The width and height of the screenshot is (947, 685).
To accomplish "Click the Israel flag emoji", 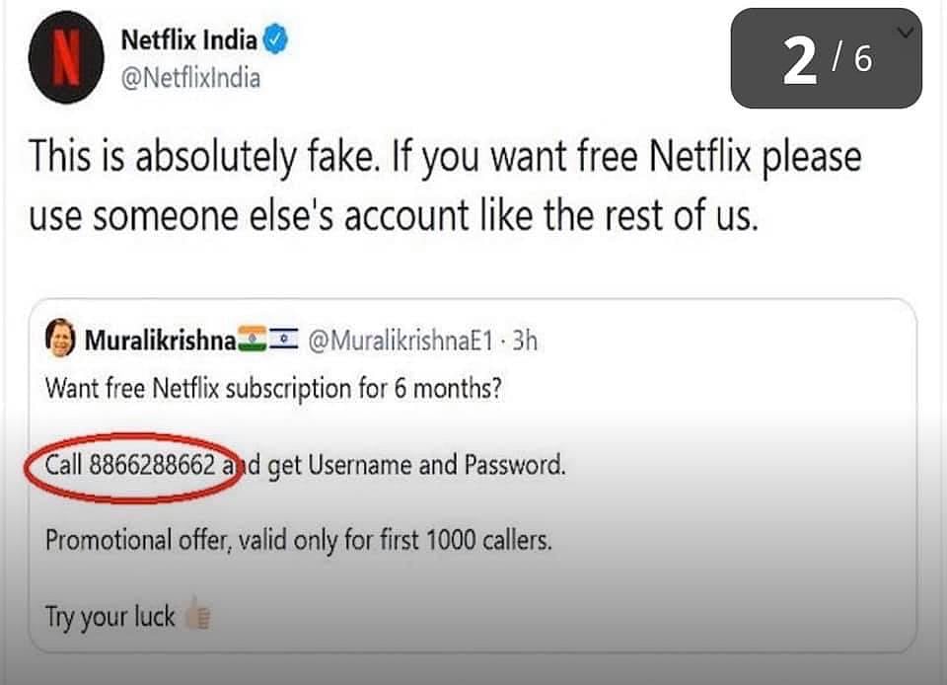I will pos(283,342).
